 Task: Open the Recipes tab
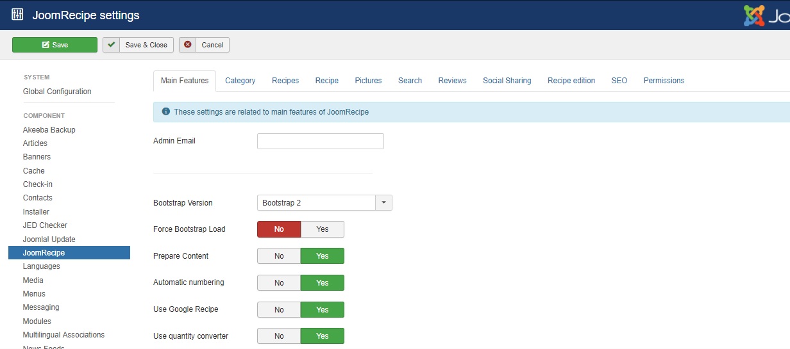click(285, 81)
